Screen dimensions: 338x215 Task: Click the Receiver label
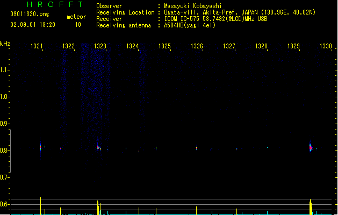click(x=109, y=19)
